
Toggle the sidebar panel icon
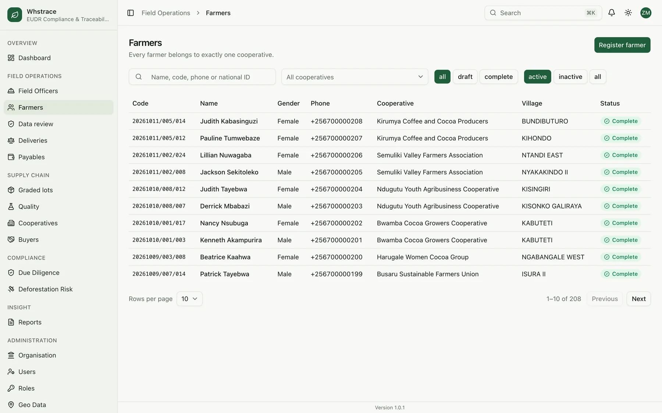coord(131,13)
